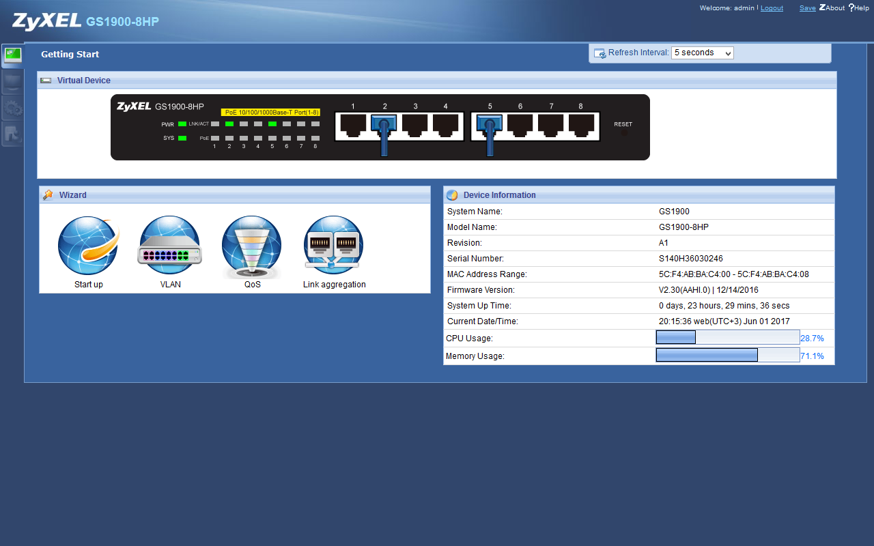Click port 1 jack on the virtual device
This screenshot has width=874, height=546.
tap(353, 126)
